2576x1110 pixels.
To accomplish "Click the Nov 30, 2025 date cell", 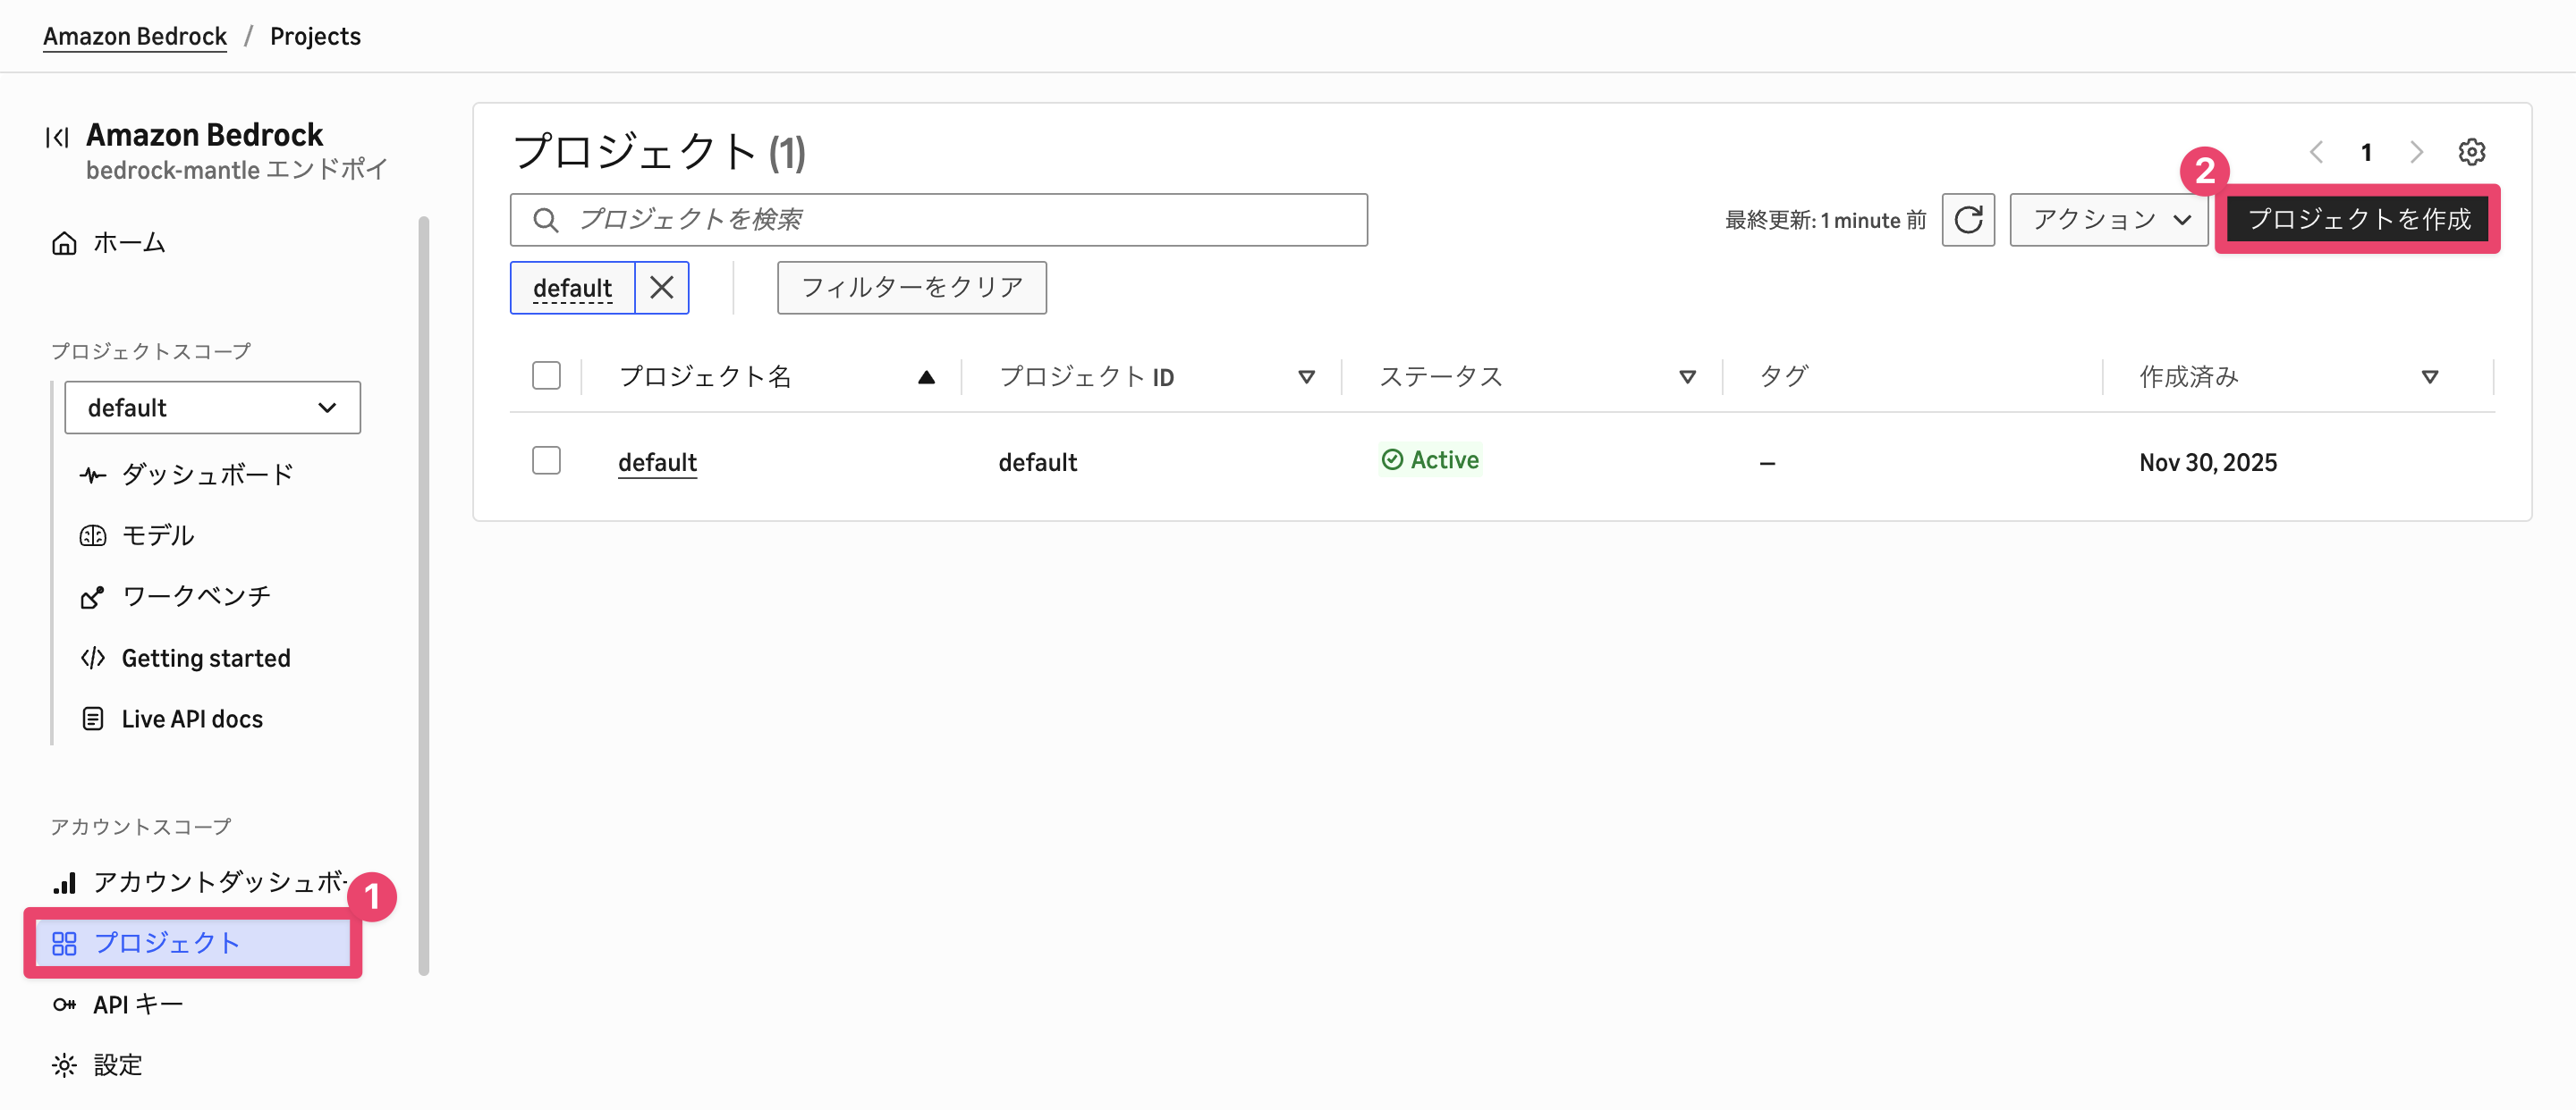I will click(x=2208, y=463).
